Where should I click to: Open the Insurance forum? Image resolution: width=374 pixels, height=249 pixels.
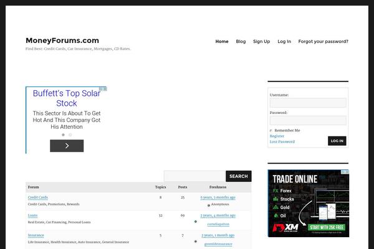point(36,235)
